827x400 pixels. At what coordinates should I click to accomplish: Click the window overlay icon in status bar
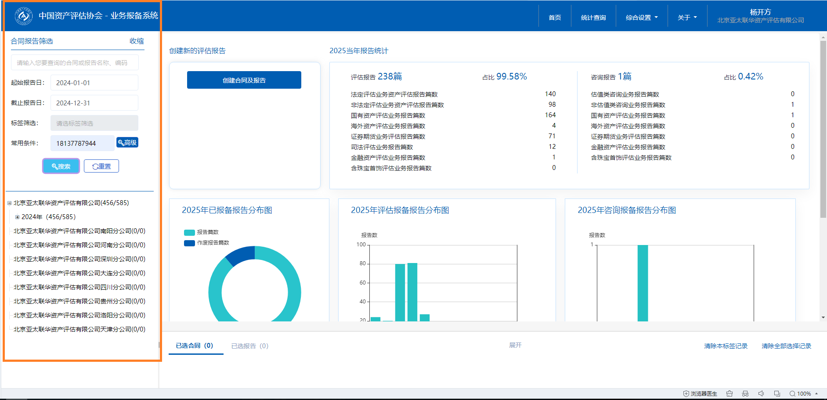(777, 393)
